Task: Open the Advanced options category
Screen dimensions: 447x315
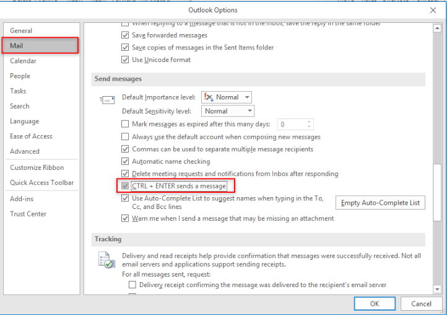Action: pyautogui.click(x=25, y=151)
